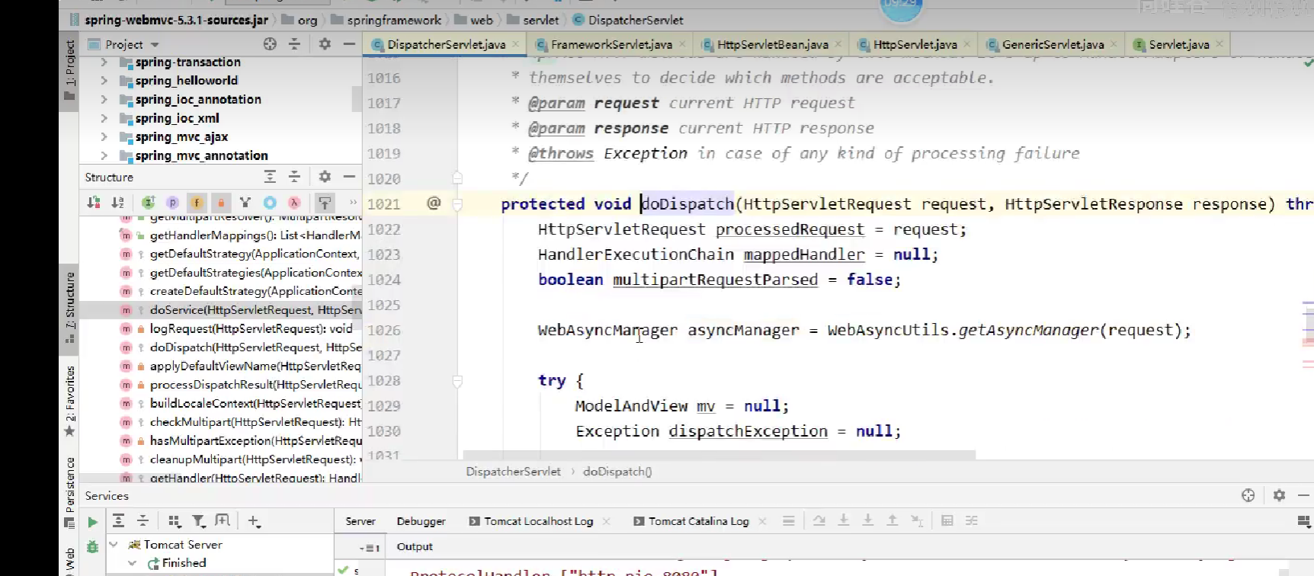1314x576 pixels.
Task: Expand the spring_ioc_annotation module
Action: [104, 99]
